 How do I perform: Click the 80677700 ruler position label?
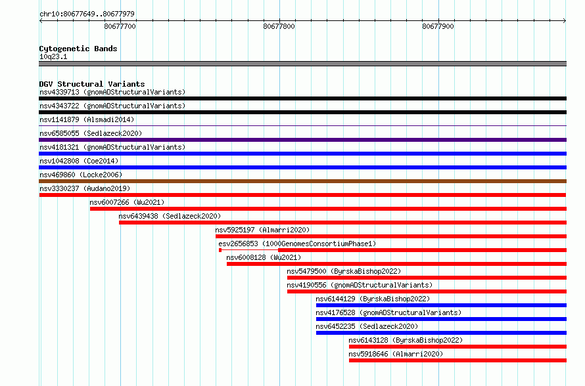pyautogui.click(x=120, y=26)
